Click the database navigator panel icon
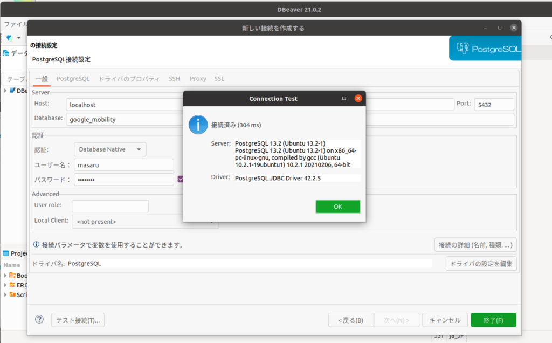Image resolution: width=552 pixels, height=343 pixels. point(6,53)
